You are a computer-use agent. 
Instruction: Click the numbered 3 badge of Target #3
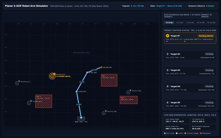tap(167, 70)
